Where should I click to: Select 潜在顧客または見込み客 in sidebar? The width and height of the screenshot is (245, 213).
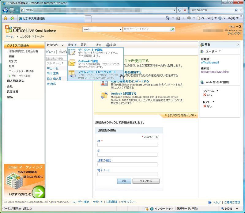point(24,51)
